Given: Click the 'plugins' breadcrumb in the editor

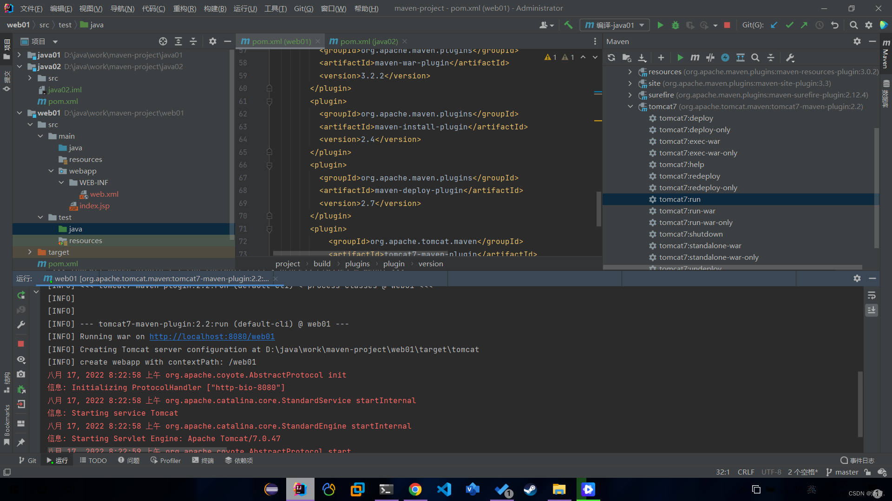Looking at the screenshot, I should tap(357, 263).
